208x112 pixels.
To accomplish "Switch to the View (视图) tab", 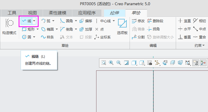I will point(33,13).
